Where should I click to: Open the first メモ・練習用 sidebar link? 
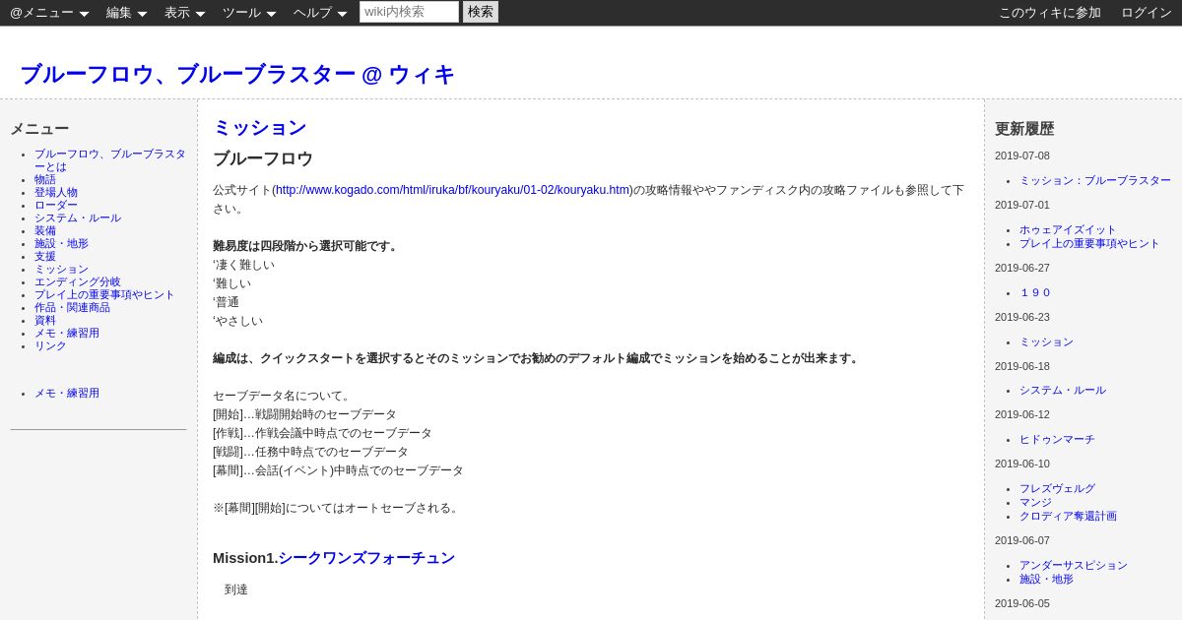click(x=67, y=334)
